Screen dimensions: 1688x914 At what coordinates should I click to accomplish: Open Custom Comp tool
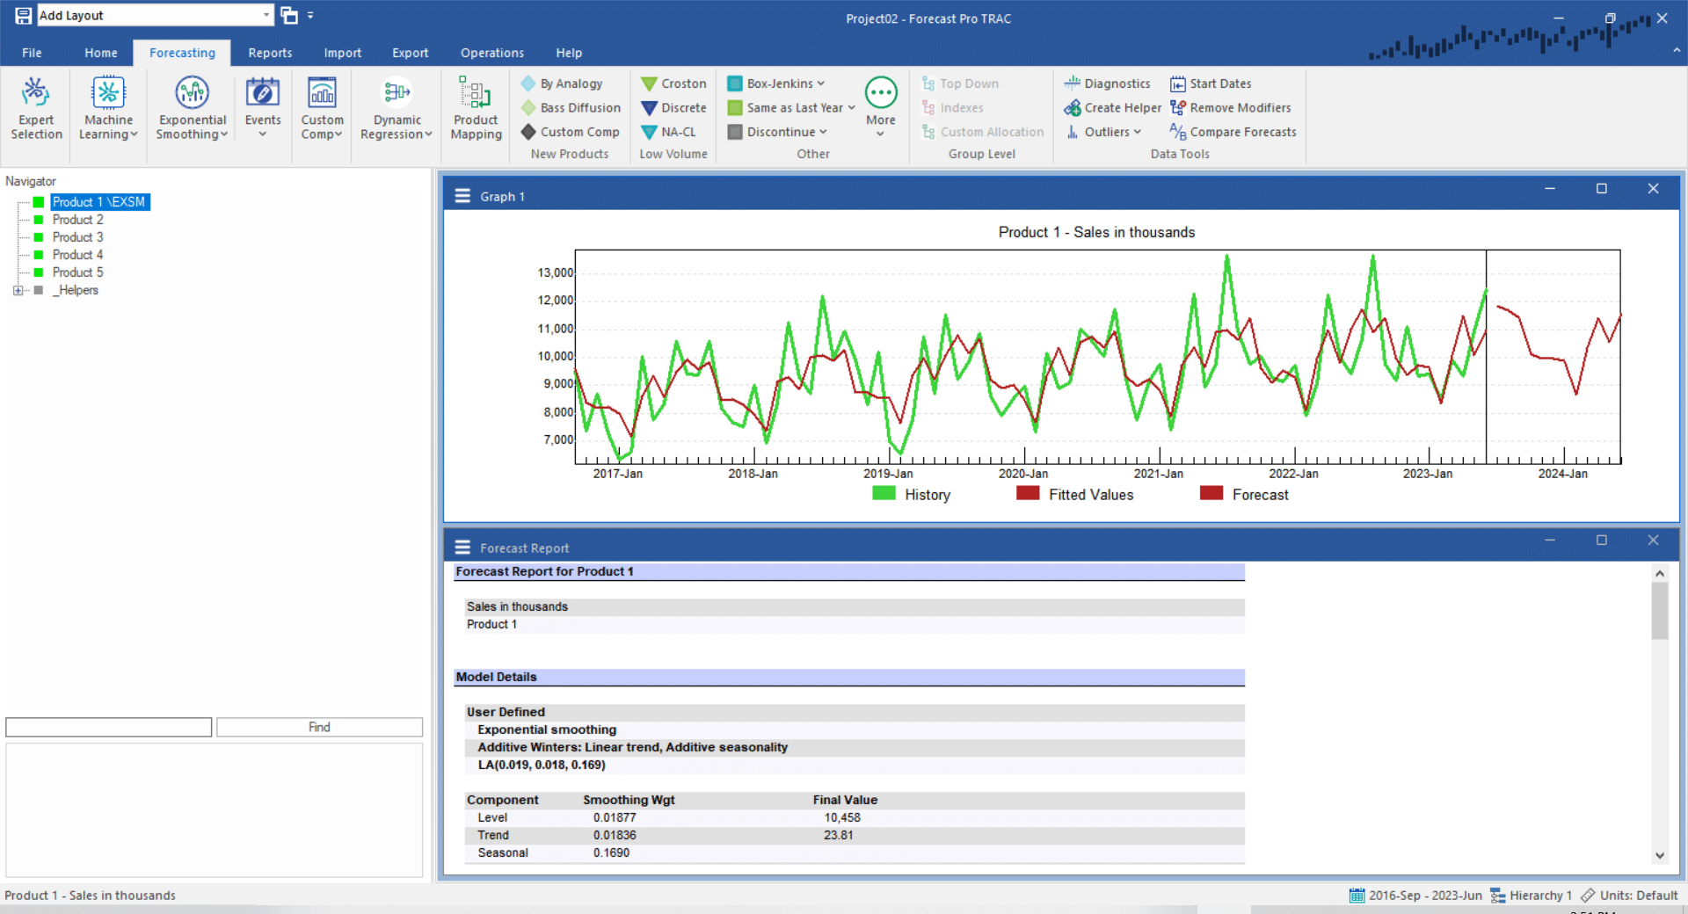(322, 108)
